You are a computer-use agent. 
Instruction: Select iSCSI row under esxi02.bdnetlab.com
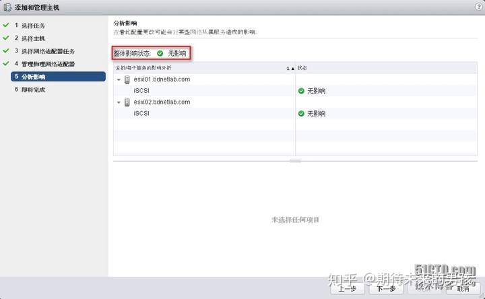[x=295, y=114]
